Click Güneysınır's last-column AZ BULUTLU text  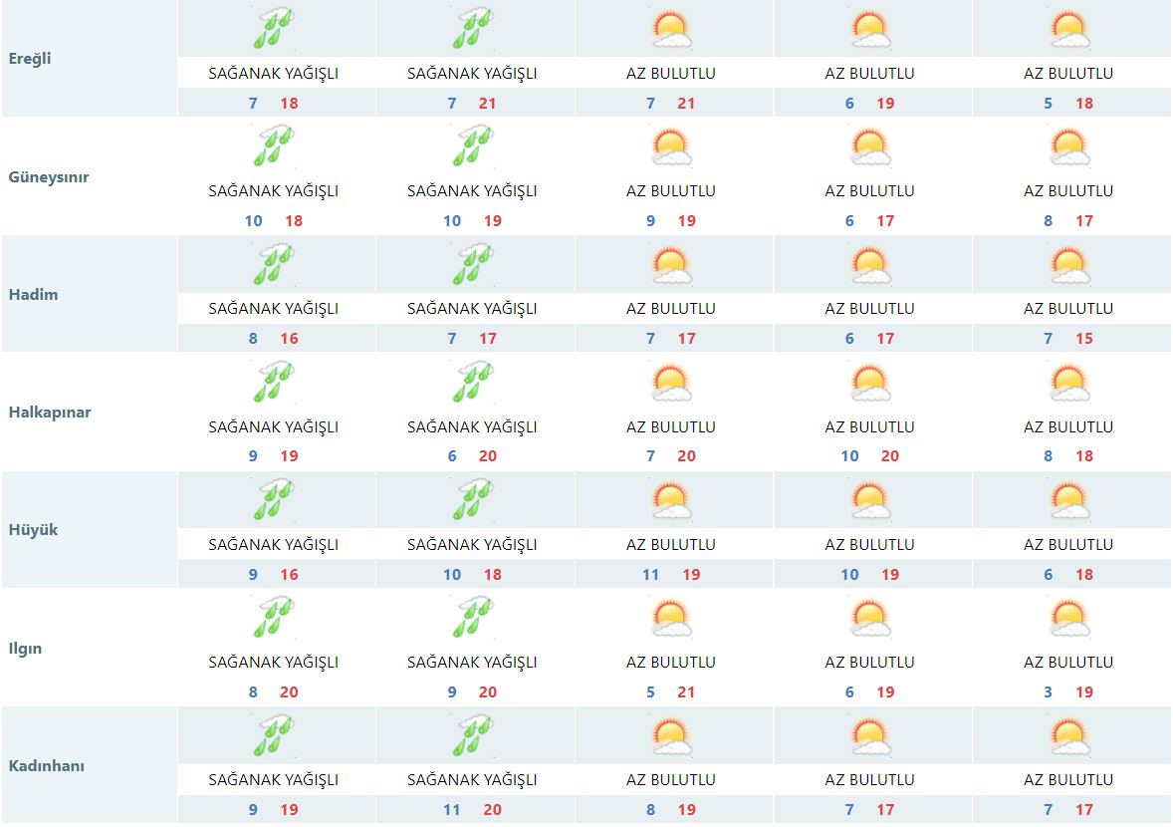(1068, 191)
